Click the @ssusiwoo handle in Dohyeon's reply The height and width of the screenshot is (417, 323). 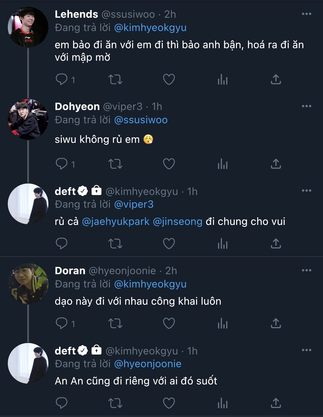[x=141, y=120]
